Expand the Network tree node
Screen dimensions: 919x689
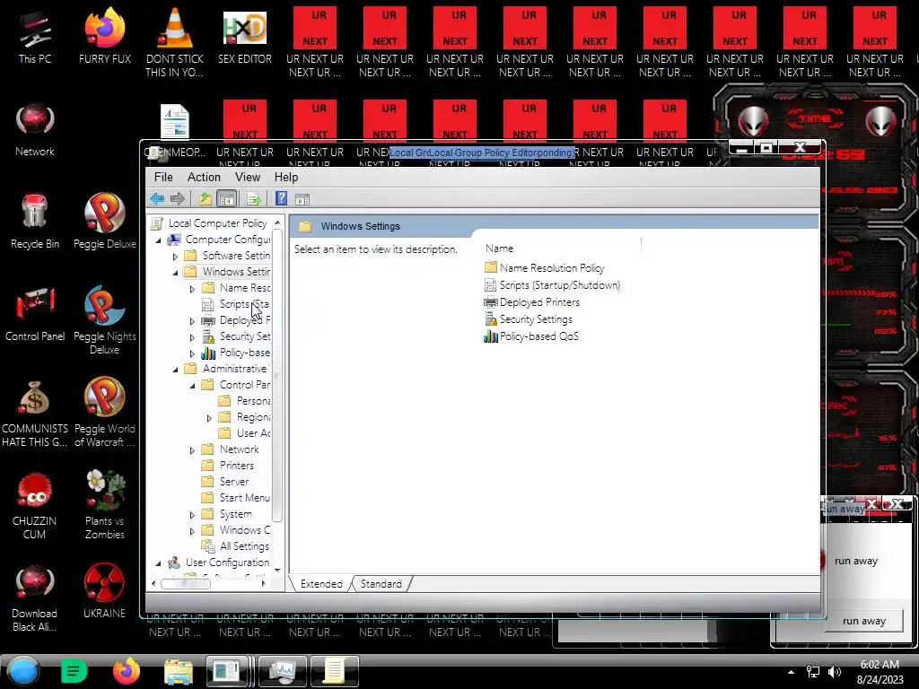(x=192, y=450)
